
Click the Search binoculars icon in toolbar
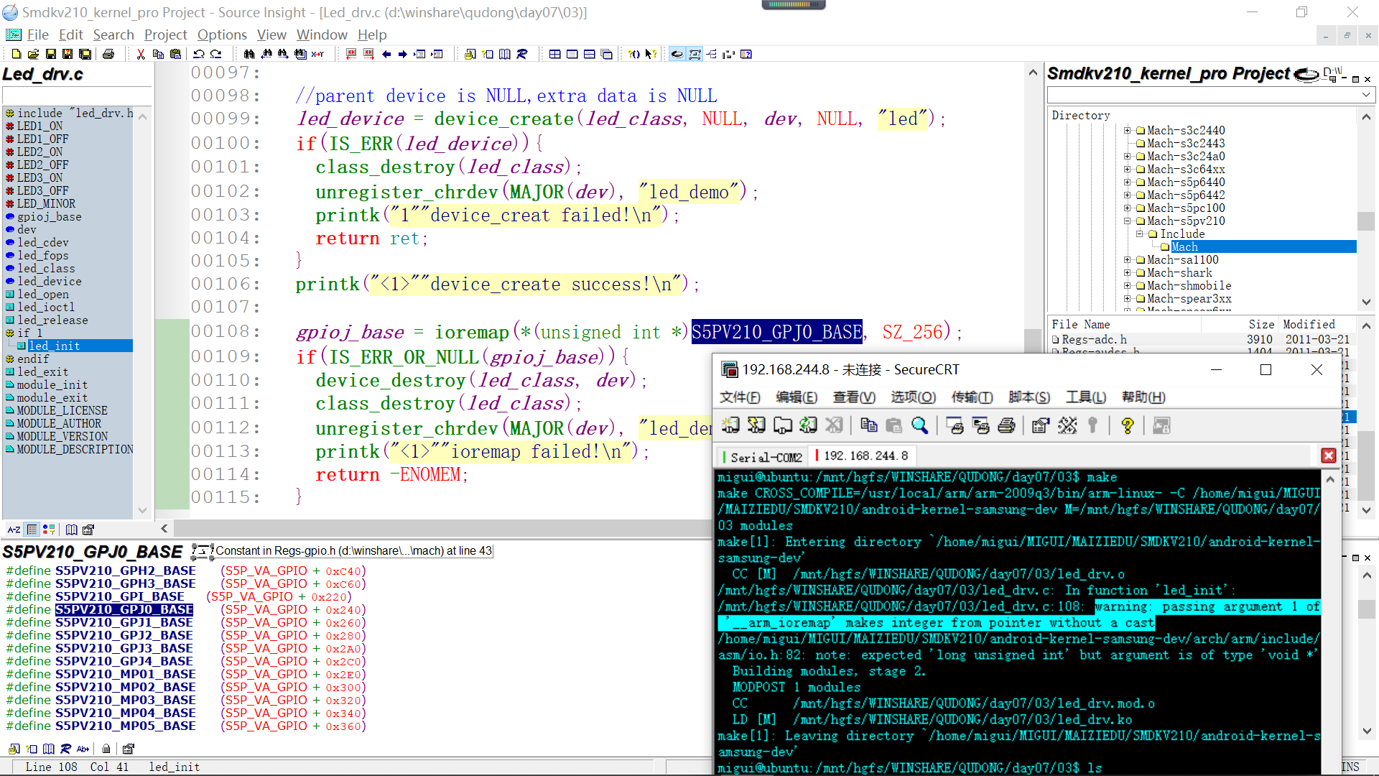click(249, 54)
